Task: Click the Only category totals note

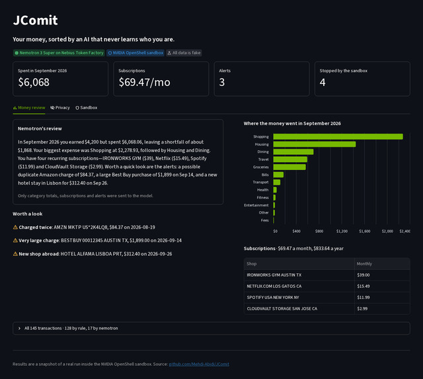Action: (85, 196)
